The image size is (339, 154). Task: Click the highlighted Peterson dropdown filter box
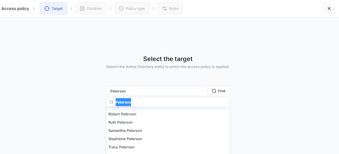[170, 102]
